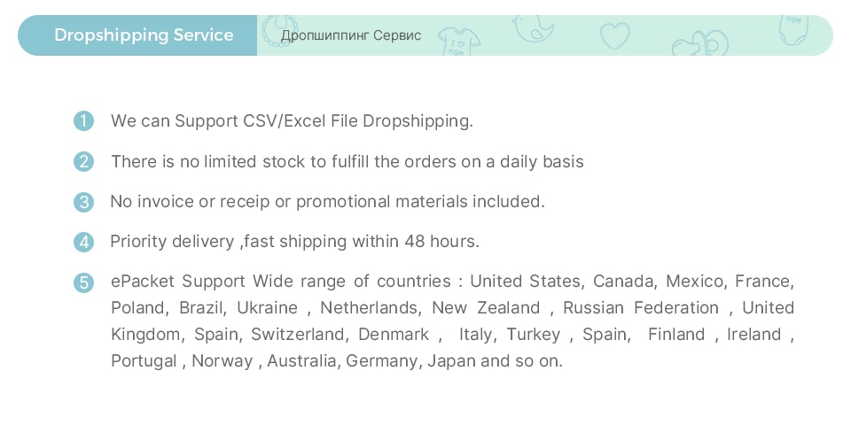The image size is (851, 425).
Task: Click the no limited stock statement
Action: coord(347,162)
